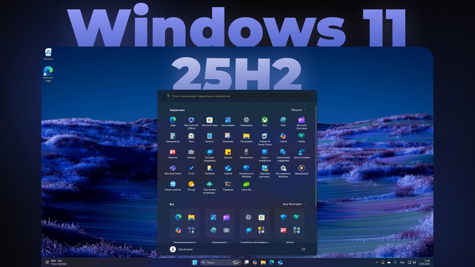Viewport: 475px width, 267px height.
Task: Open the Производительность category folder
Action: 185,224
